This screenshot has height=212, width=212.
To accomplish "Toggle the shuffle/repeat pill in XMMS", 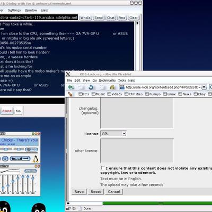I will coord(31,149).
